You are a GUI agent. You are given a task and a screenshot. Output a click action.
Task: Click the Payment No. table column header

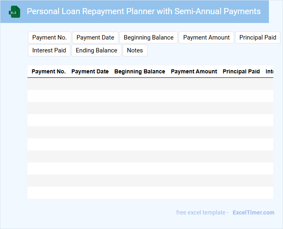pos(48,71)
